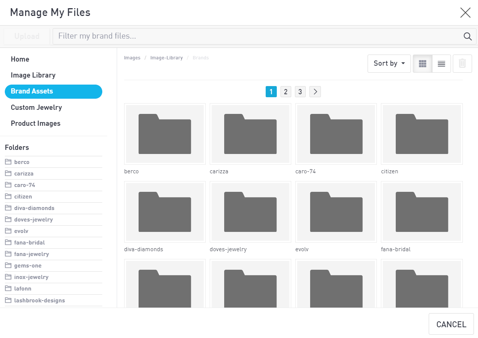This screenshot has width=478, height=338.
Task: Jump to page 3
Action: (x=300, y=92)
